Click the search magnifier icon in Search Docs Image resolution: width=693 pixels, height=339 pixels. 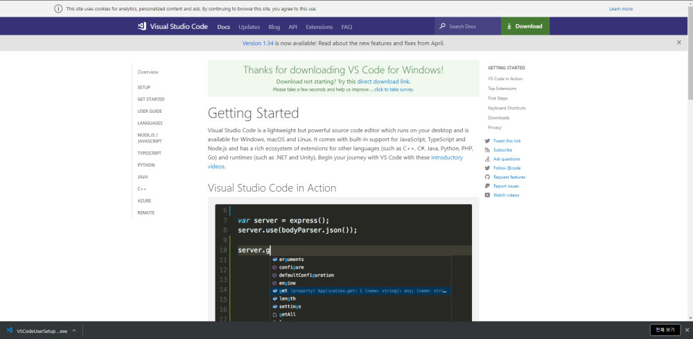pyautogui.click(x=442, y=26)
